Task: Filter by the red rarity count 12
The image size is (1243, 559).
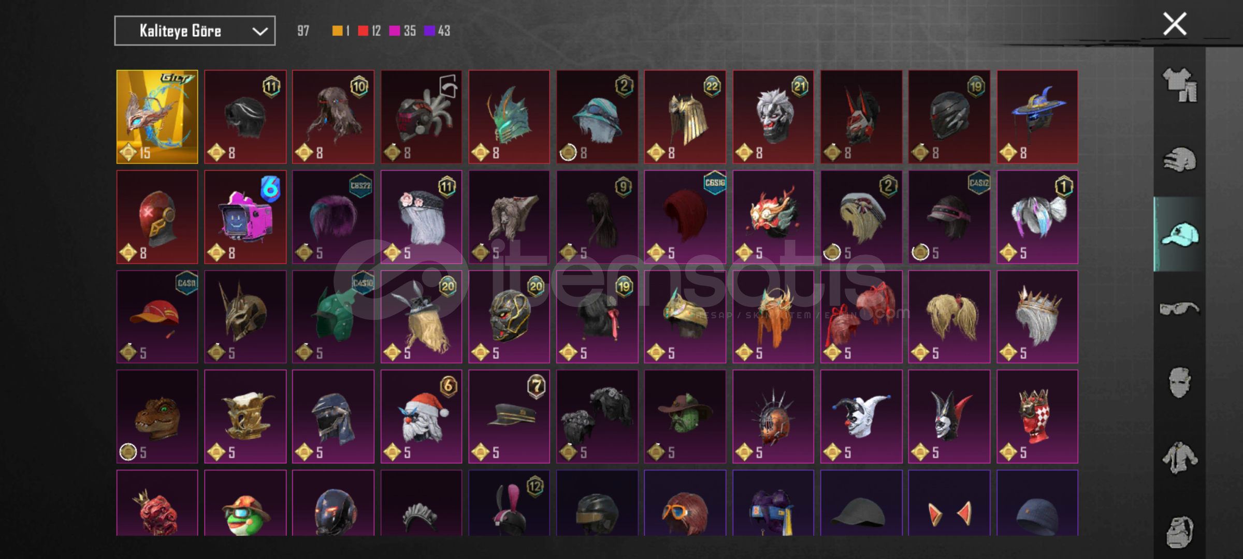Action: (x=369, y=31)
